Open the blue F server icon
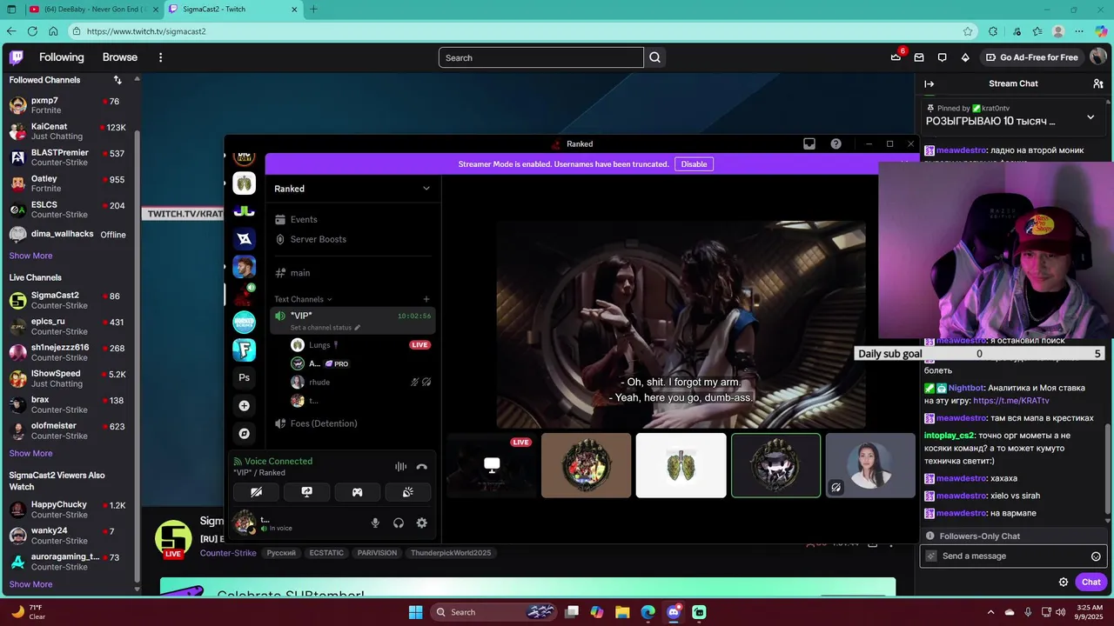The image size is (1114, 626). (x=244, y=350)
